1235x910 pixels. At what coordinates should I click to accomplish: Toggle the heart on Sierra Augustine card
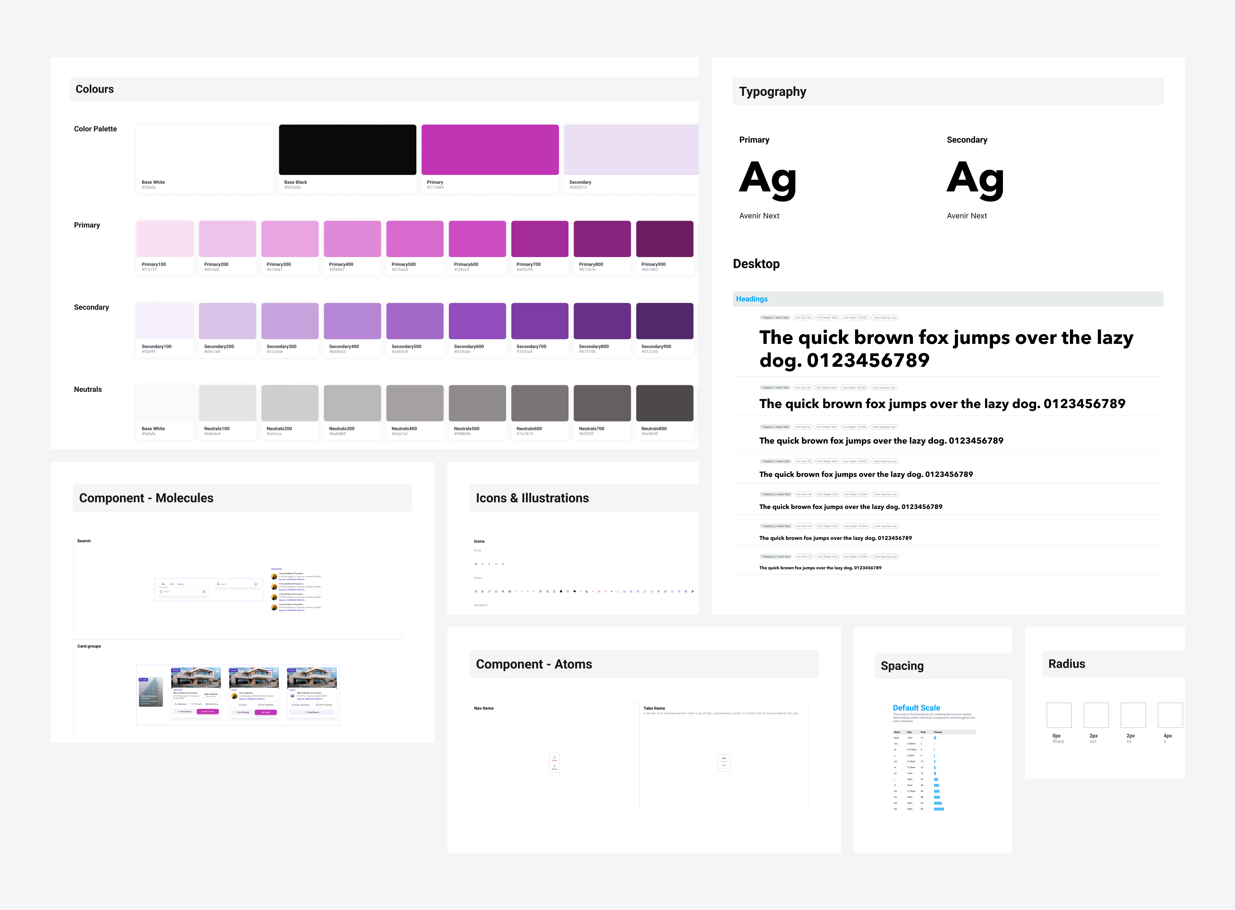click(275, 670)
